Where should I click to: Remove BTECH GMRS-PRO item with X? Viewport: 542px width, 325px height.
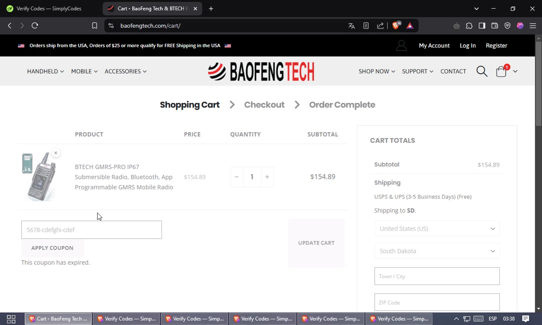point(56,153)
